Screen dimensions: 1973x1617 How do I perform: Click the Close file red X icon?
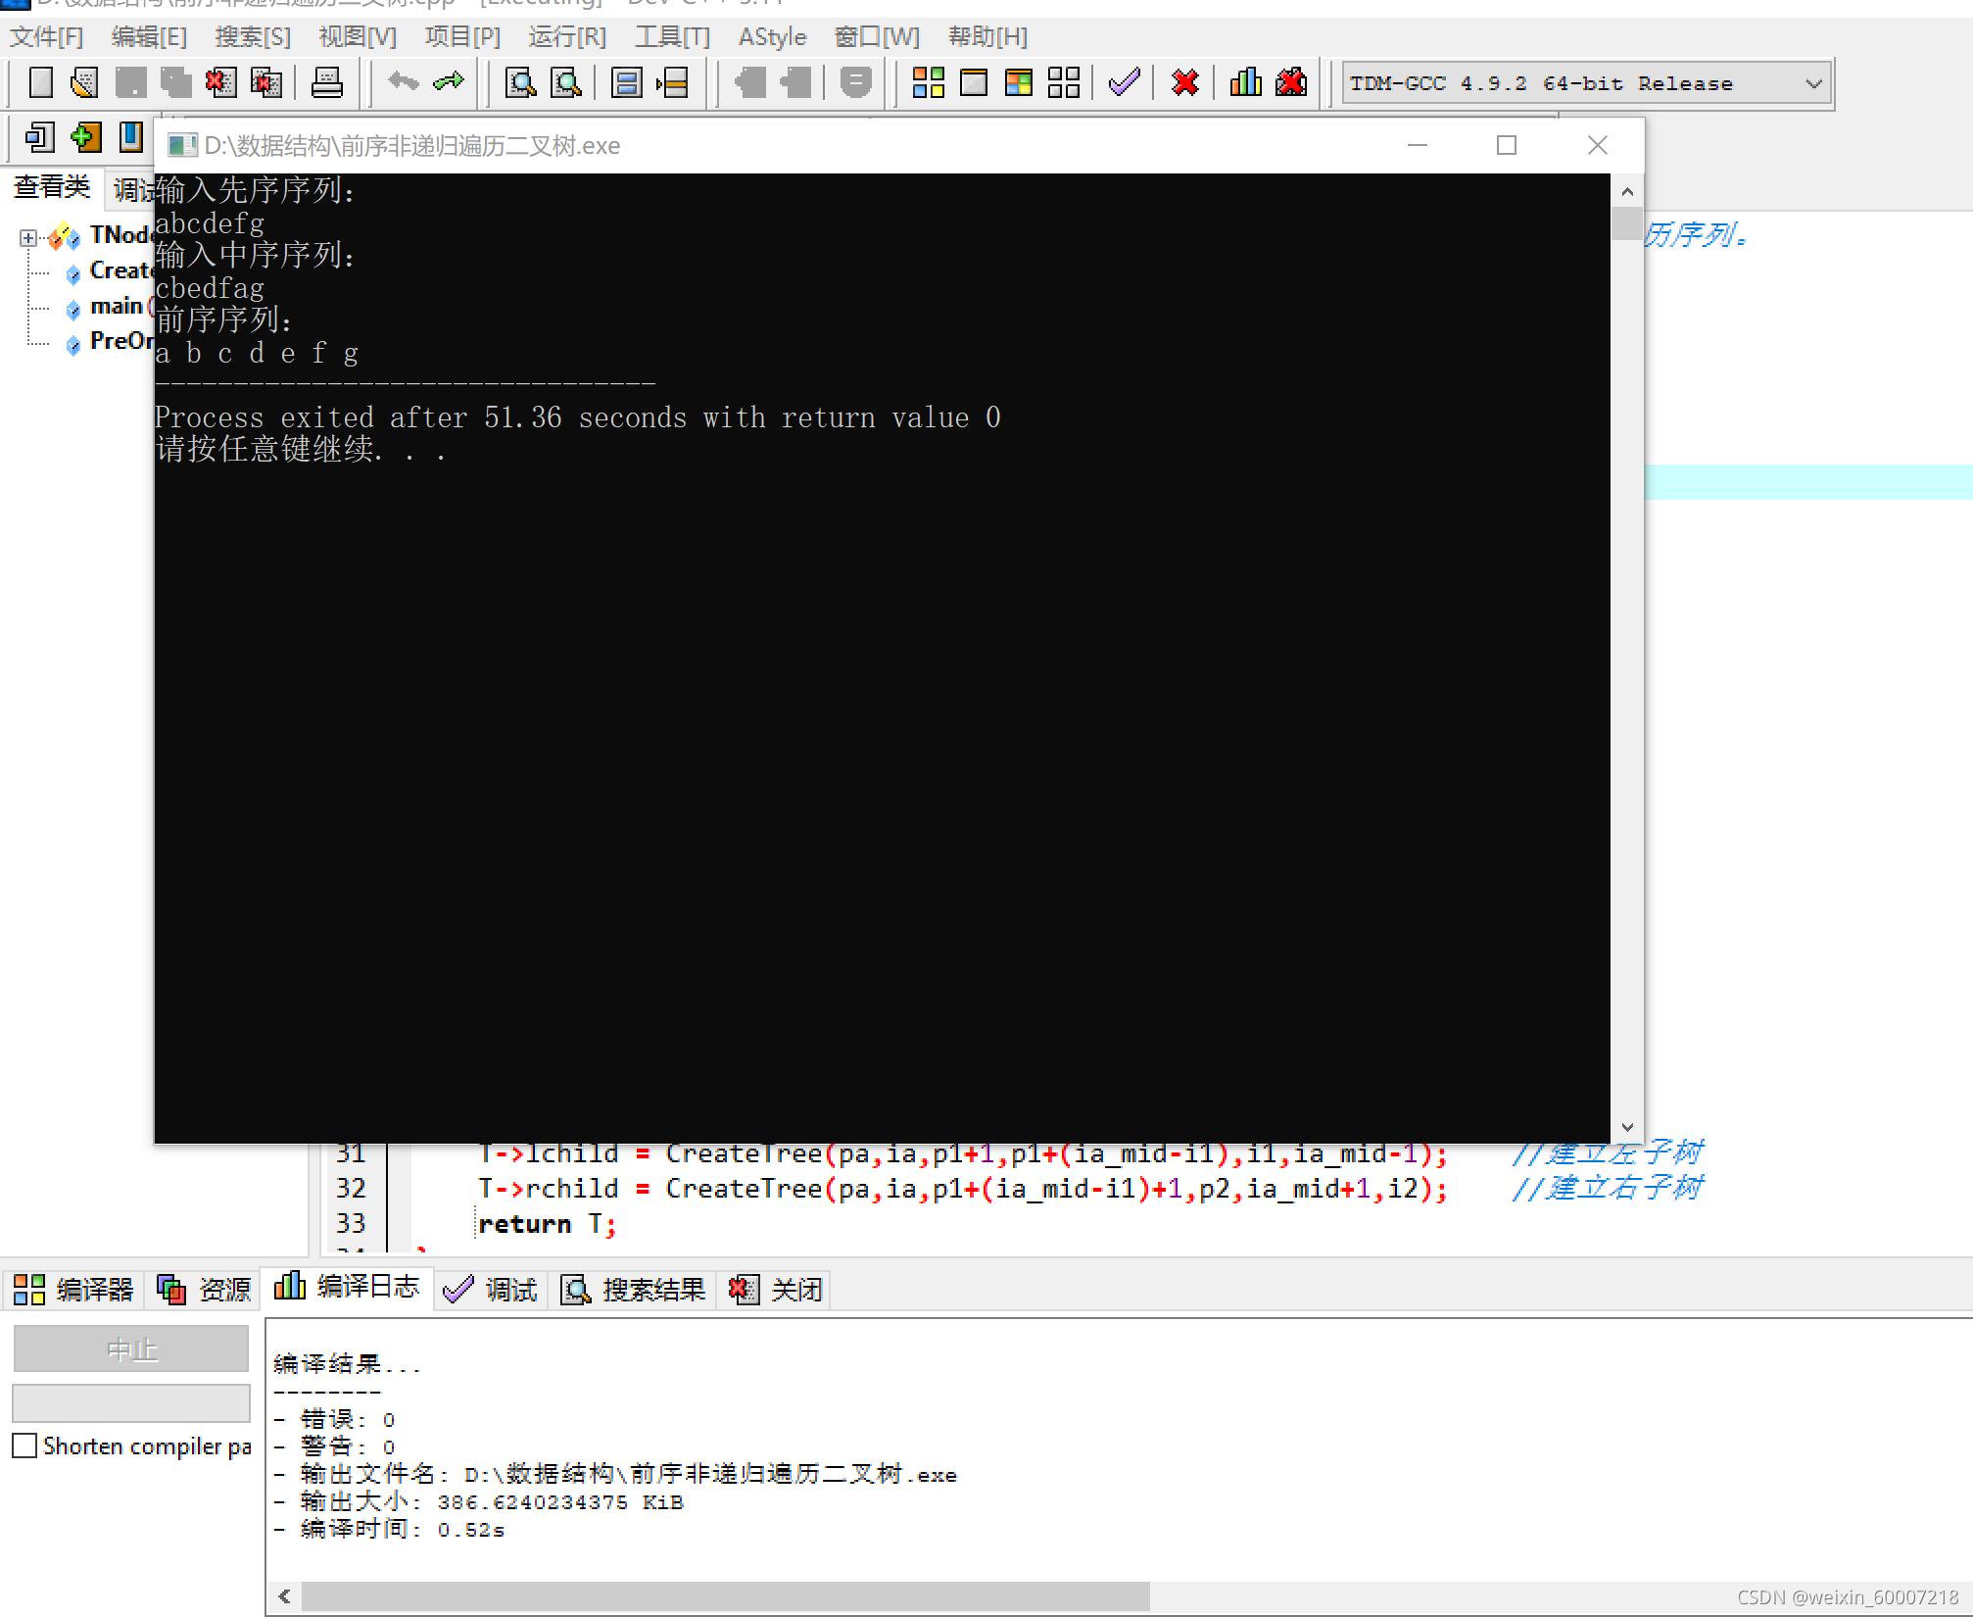(220, 82)
